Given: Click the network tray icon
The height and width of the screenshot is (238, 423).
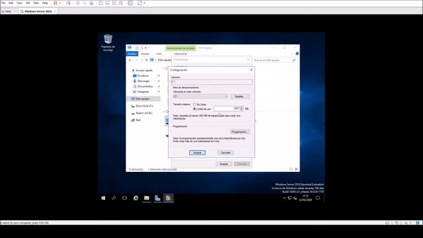Looking at the screenshot, I should [x=289, y=198].
